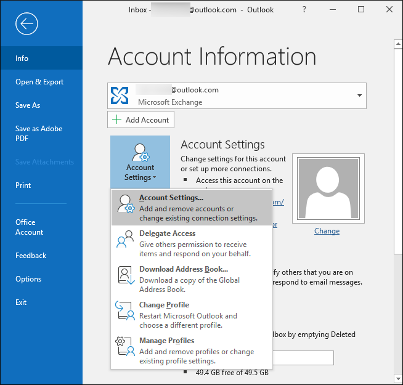Click 'Access this account on the' bullet text

pos(239,180)
